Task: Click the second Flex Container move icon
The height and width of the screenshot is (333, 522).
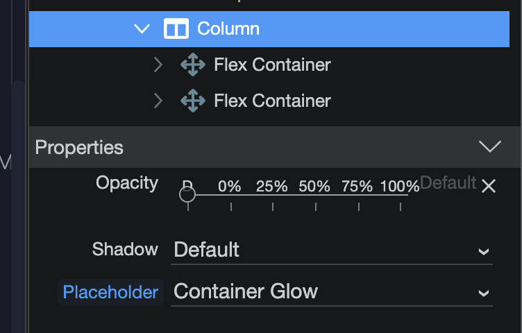Action: [x=193, y=101]
